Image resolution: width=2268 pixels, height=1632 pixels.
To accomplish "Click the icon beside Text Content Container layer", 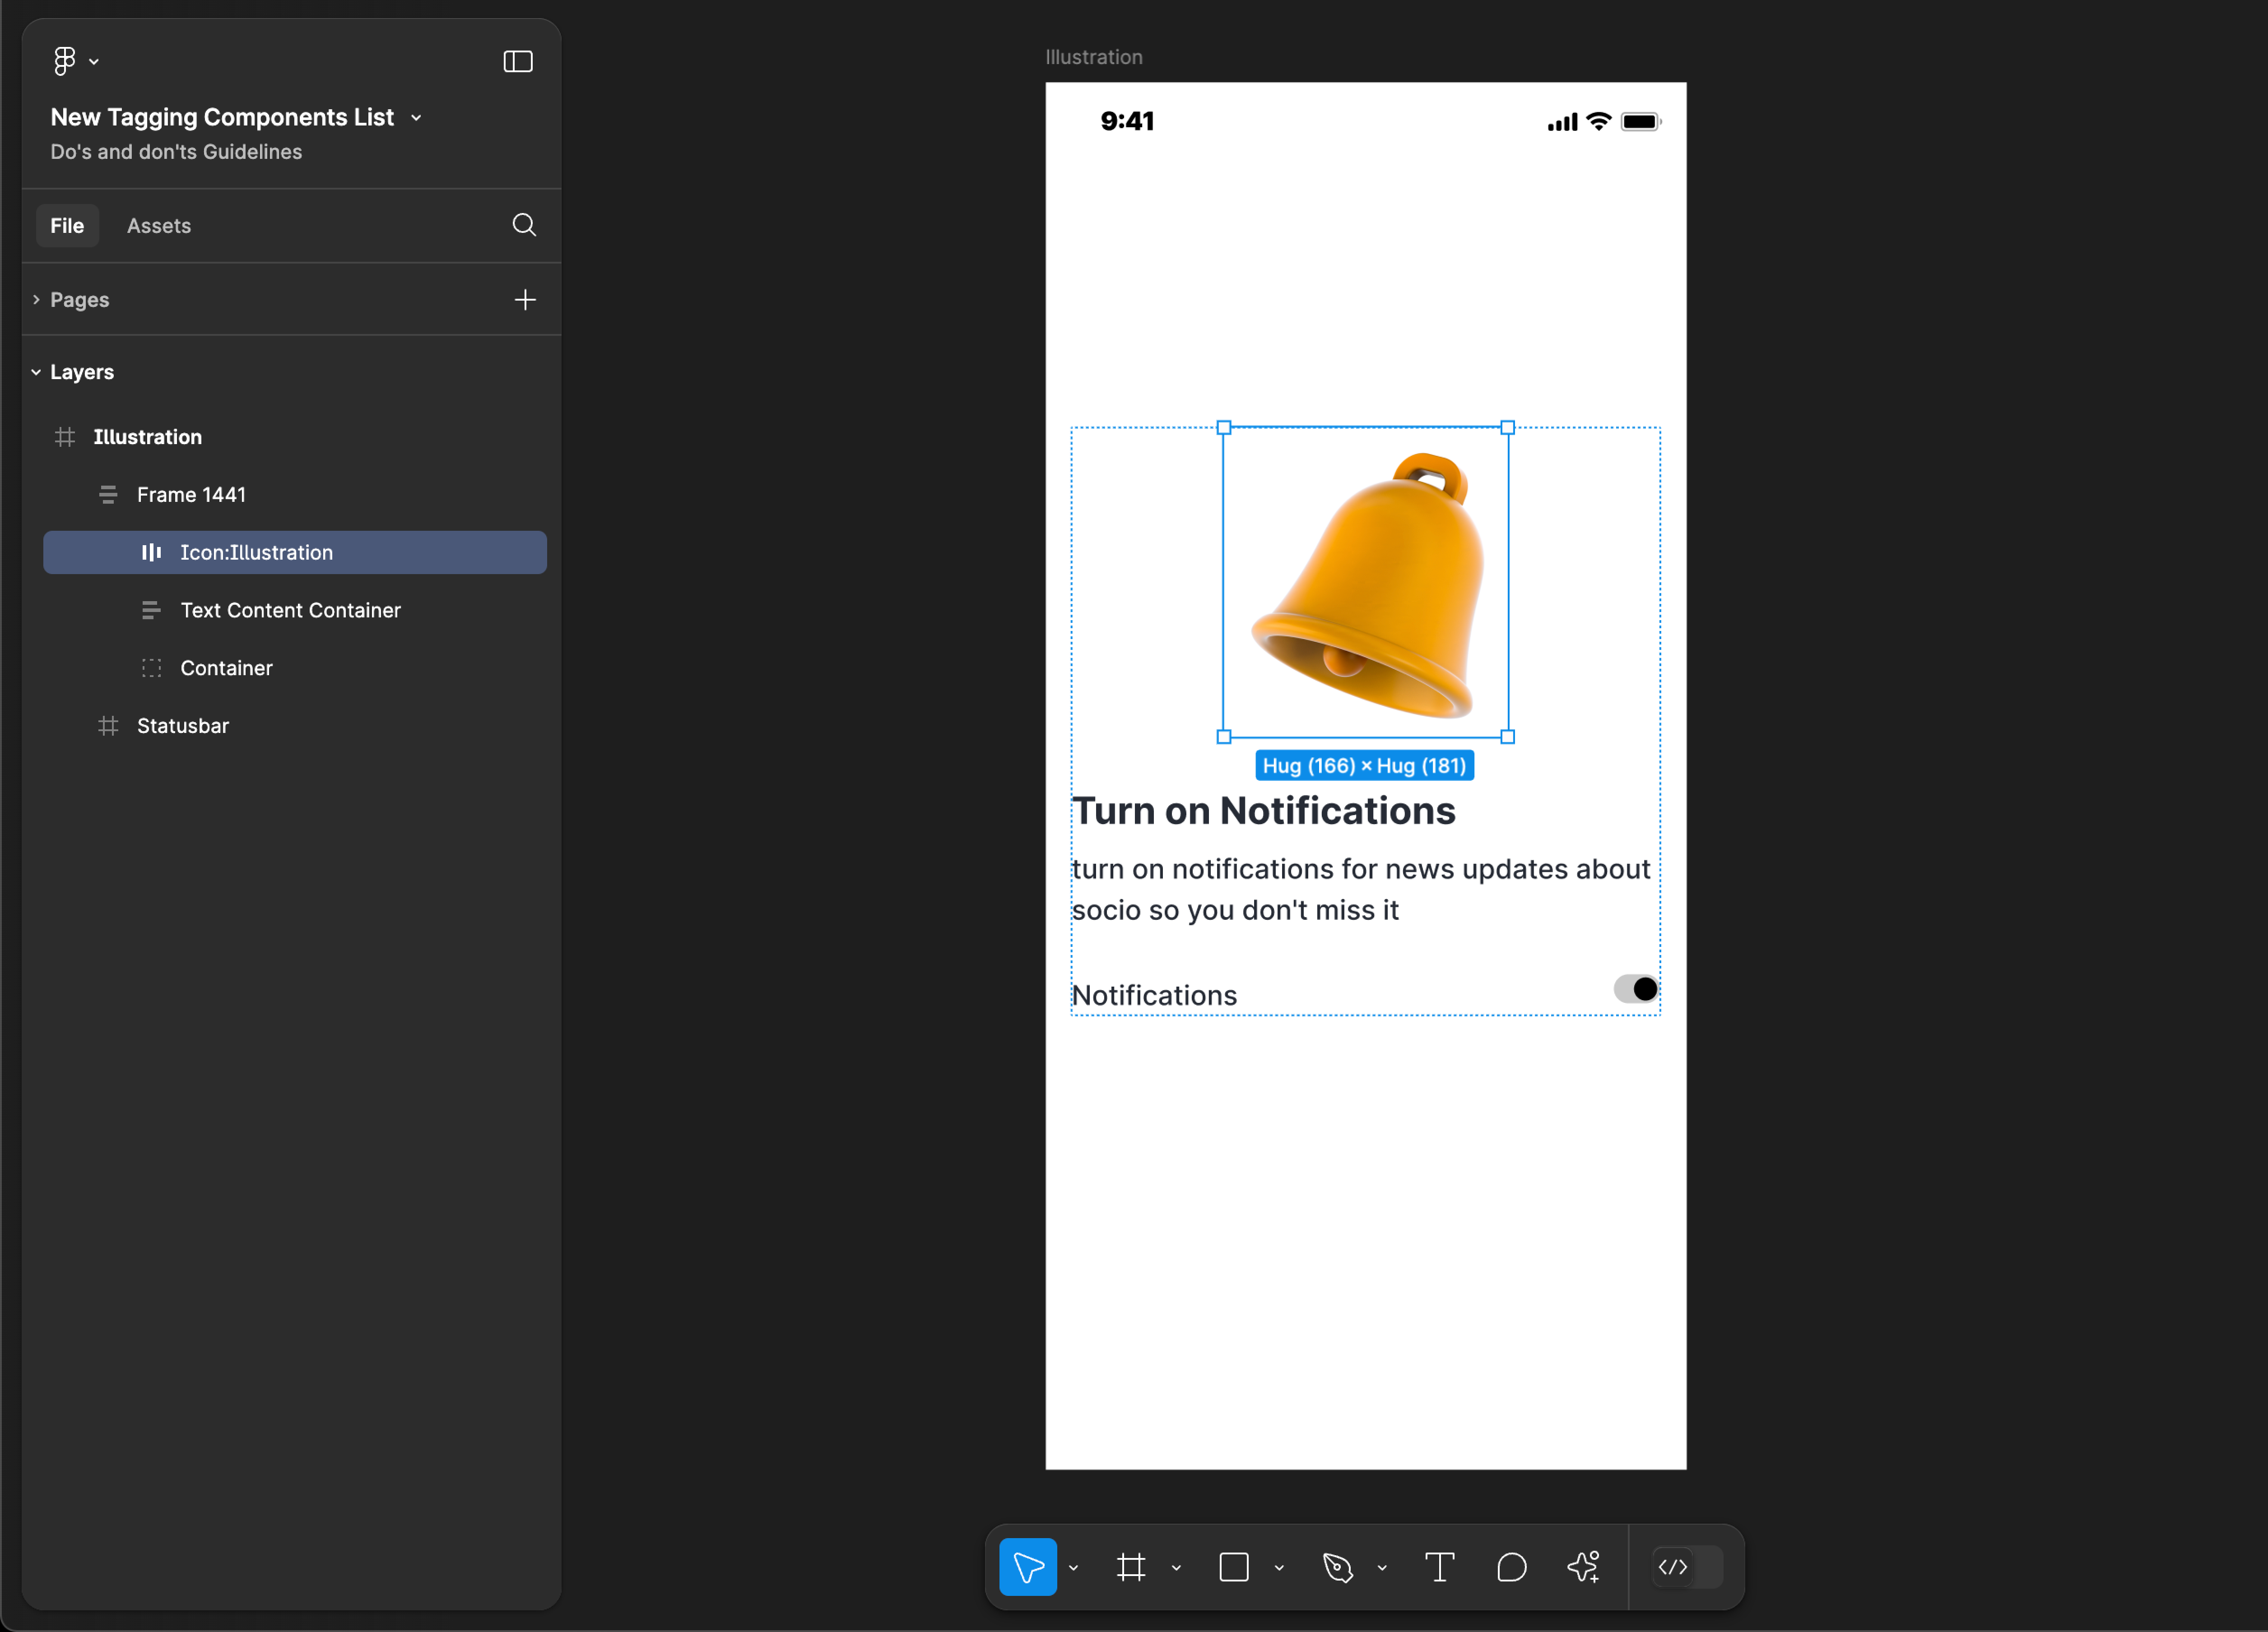I will [x=151, y=610].
